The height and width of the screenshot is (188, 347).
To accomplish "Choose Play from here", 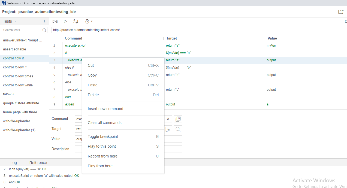I will 100,166.
